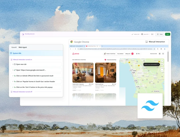Image resolution: width=180 pixels, height=137 pixels.
Task: Select the Web Agent label
Action: point(23,47)
